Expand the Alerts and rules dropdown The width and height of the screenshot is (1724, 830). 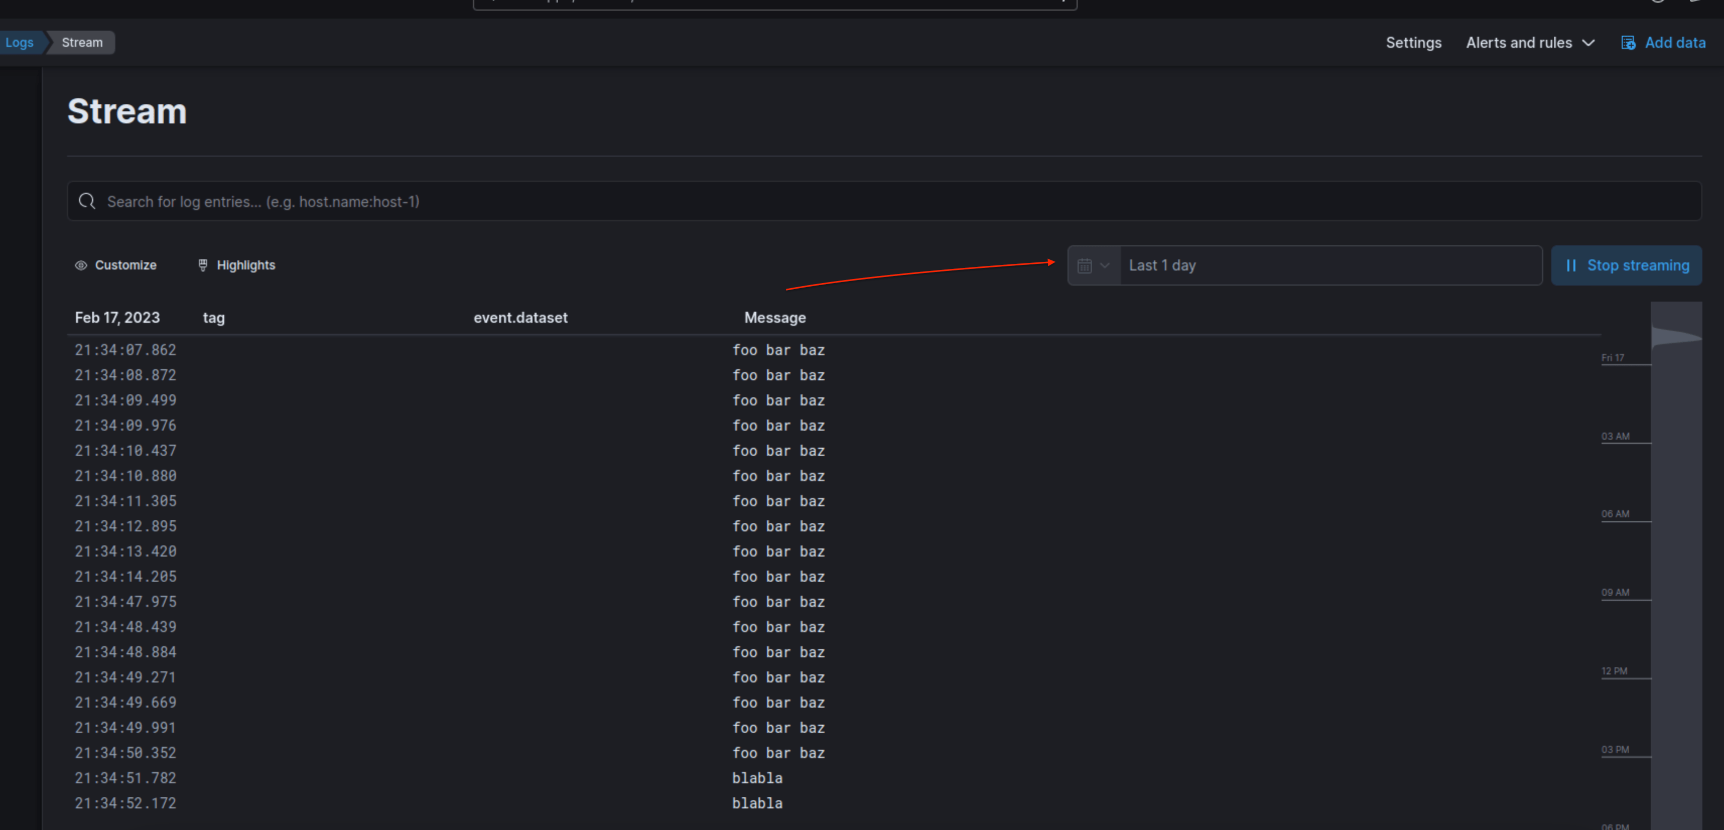(x=1530, y=42)
